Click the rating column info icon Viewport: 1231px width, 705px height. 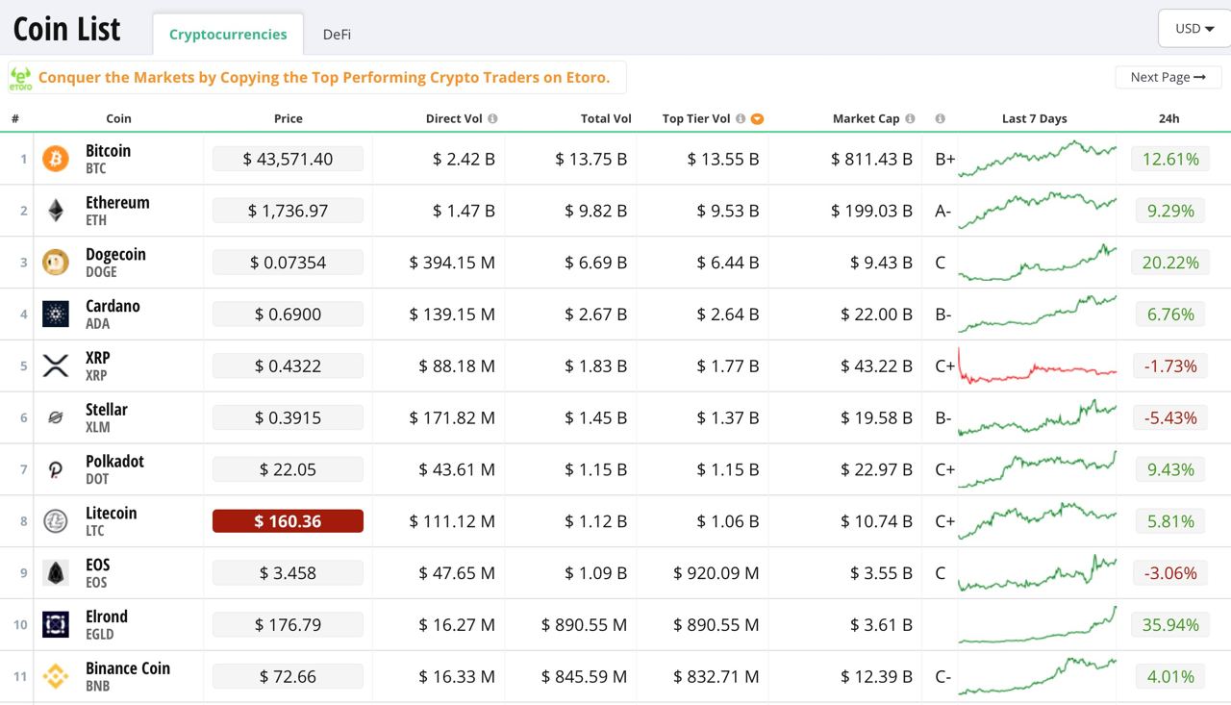click(941, 119)
